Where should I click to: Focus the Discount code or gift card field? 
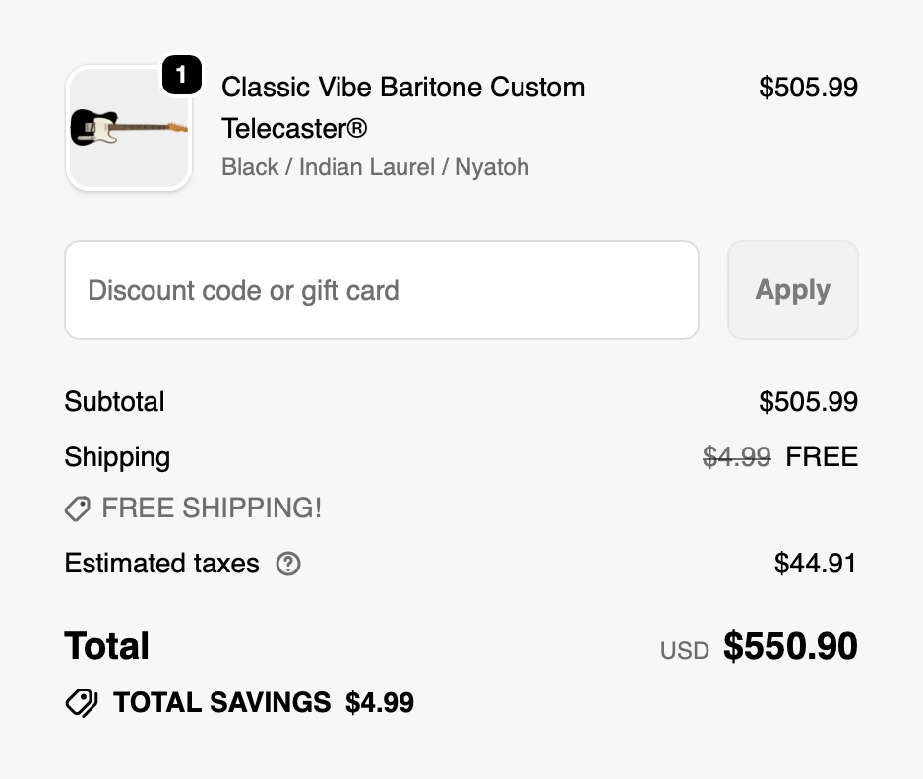point(381,290)
